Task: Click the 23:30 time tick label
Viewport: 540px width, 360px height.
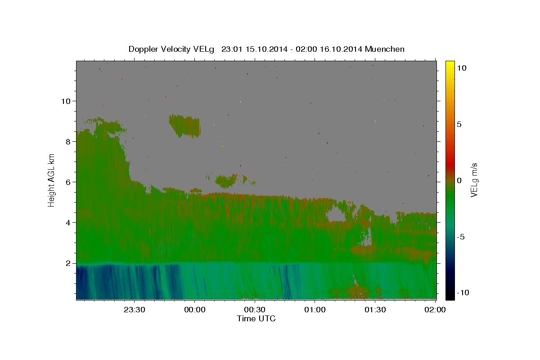Action: [134, 310]
